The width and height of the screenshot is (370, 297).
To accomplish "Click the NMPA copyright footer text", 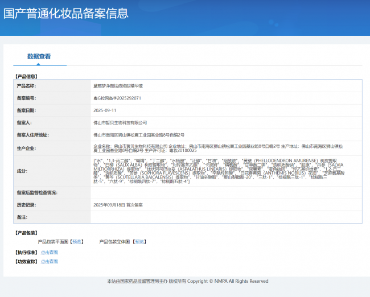I will click(188, 281).
